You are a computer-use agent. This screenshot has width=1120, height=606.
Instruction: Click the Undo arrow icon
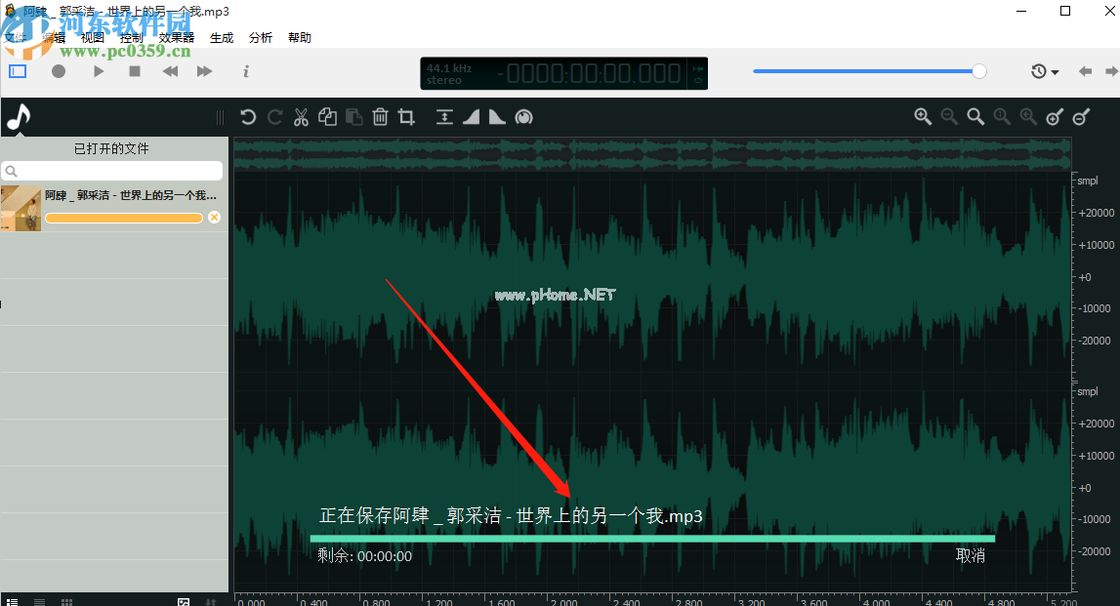coord(248,117)
